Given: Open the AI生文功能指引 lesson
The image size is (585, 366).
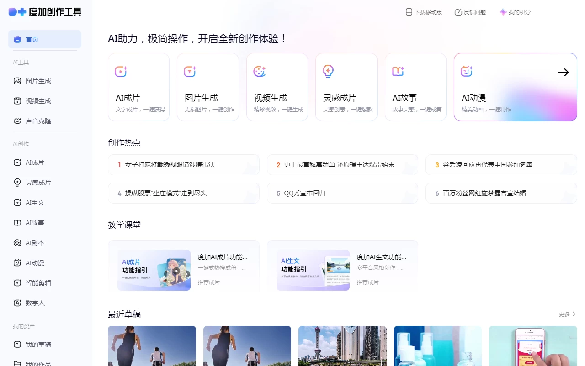Looking at the screenshot, I should [342, 266].
